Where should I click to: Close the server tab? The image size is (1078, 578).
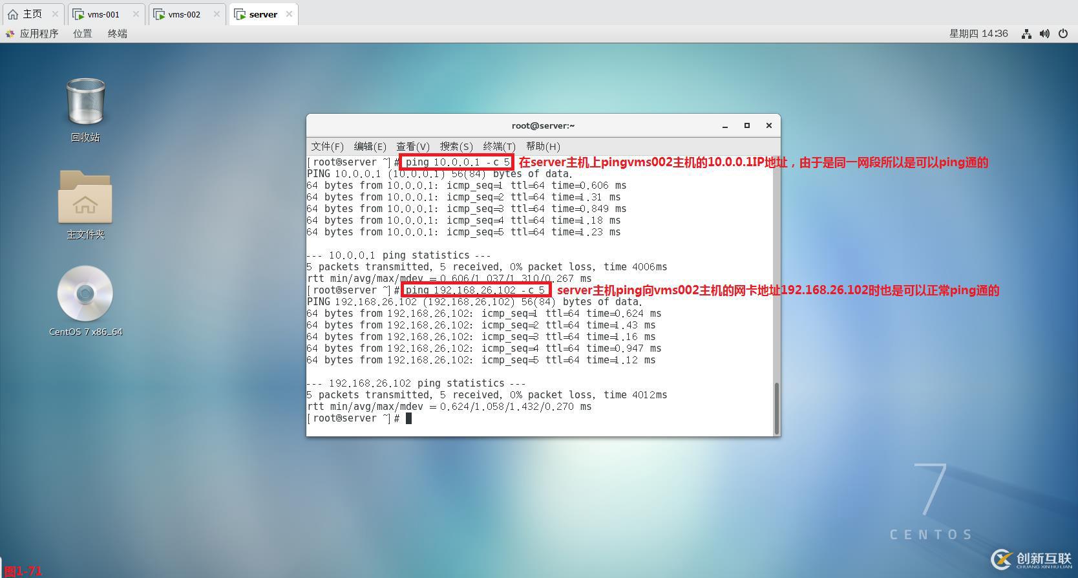(289, 14)
